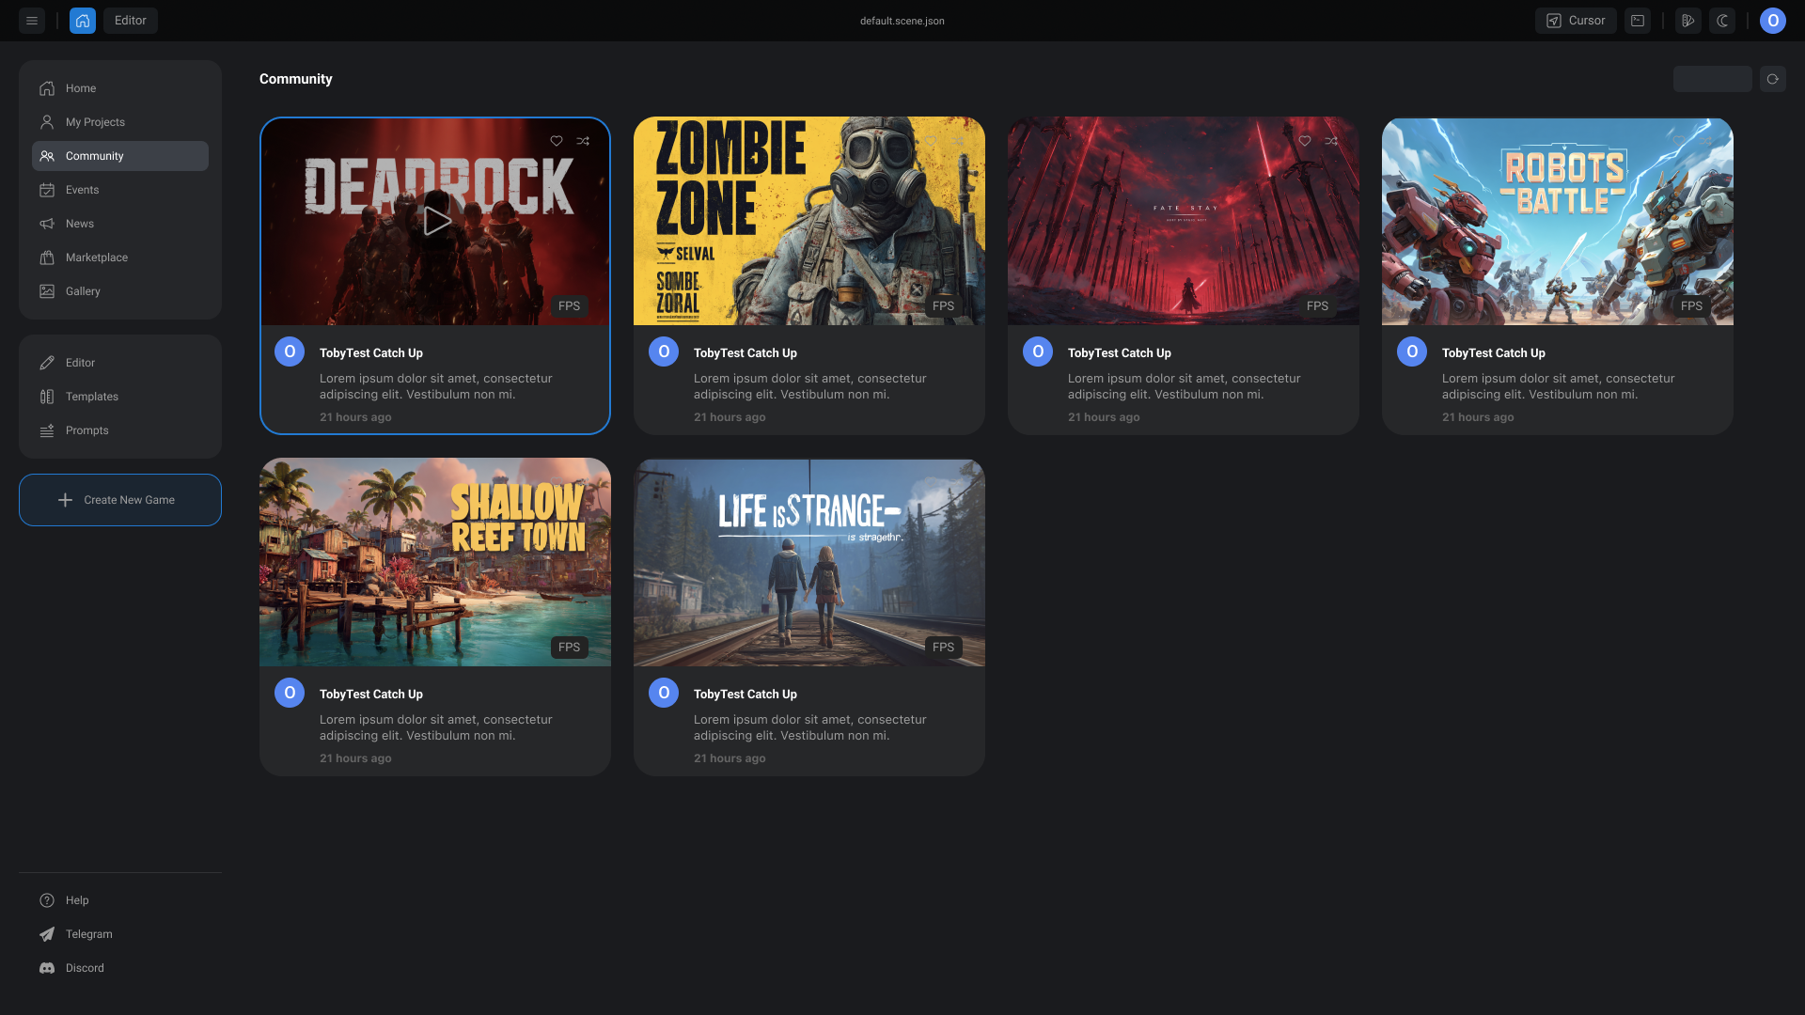This screenshot has height=1015, width=1805.
Task: Click the search field above the game grid
Action: tap(1712, 79)
